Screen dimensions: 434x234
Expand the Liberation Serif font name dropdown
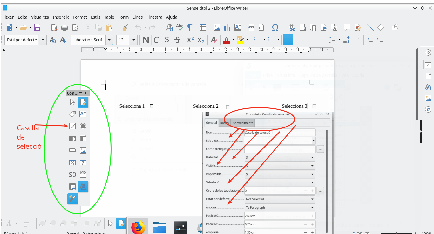click(x=109, y=40)
